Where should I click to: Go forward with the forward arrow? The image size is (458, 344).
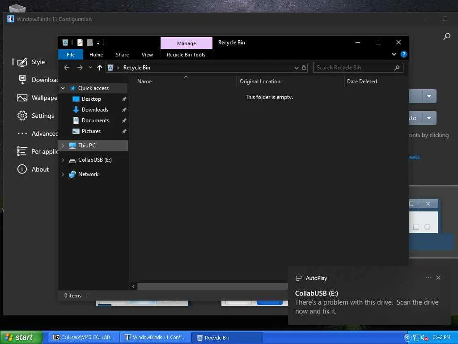[x=80, y=68]
